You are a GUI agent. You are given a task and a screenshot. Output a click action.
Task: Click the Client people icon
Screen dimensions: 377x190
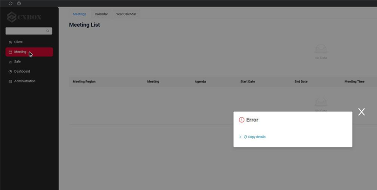click(10, 42)
